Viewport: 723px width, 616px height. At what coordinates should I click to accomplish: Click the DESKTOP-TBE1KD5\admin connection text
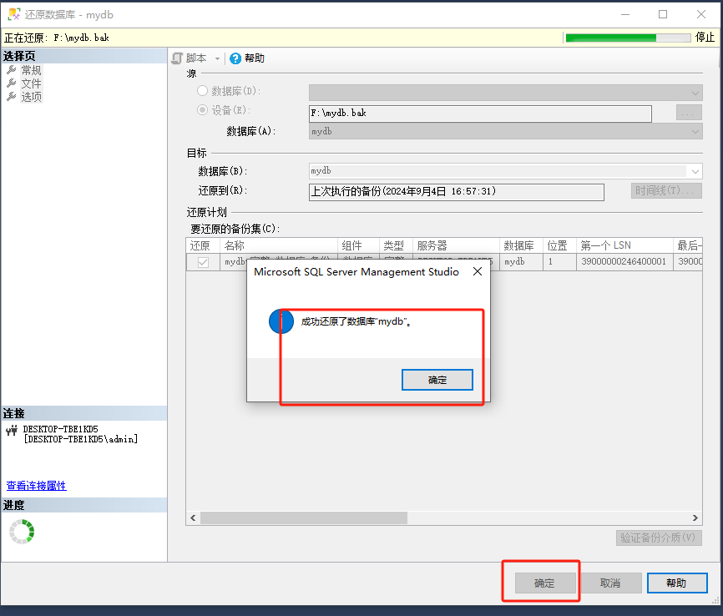(x=81, y=439)
